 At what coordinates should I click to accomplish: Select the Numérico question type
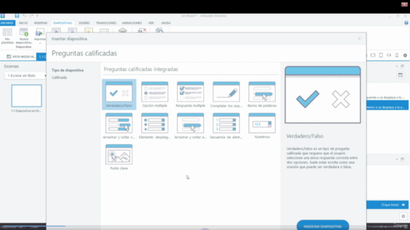pyautogui.click(x=262, y=126)
